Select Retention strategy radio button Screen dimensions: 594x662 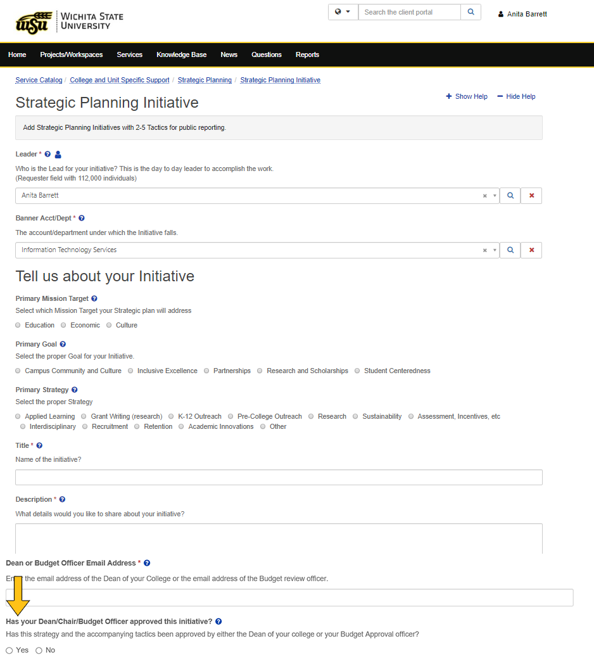[x=137, y=426]
